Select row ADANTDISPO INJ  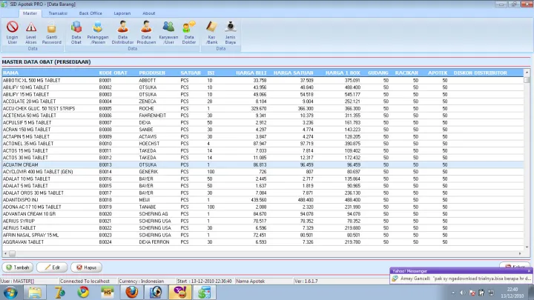tap(263, 200)
